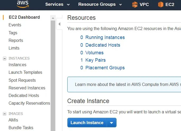Select Launch Templates in sidebar
181x131 pixels.
[x=25, y=72]
